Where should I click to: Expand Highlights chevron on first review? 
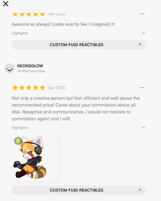(144, 33)
